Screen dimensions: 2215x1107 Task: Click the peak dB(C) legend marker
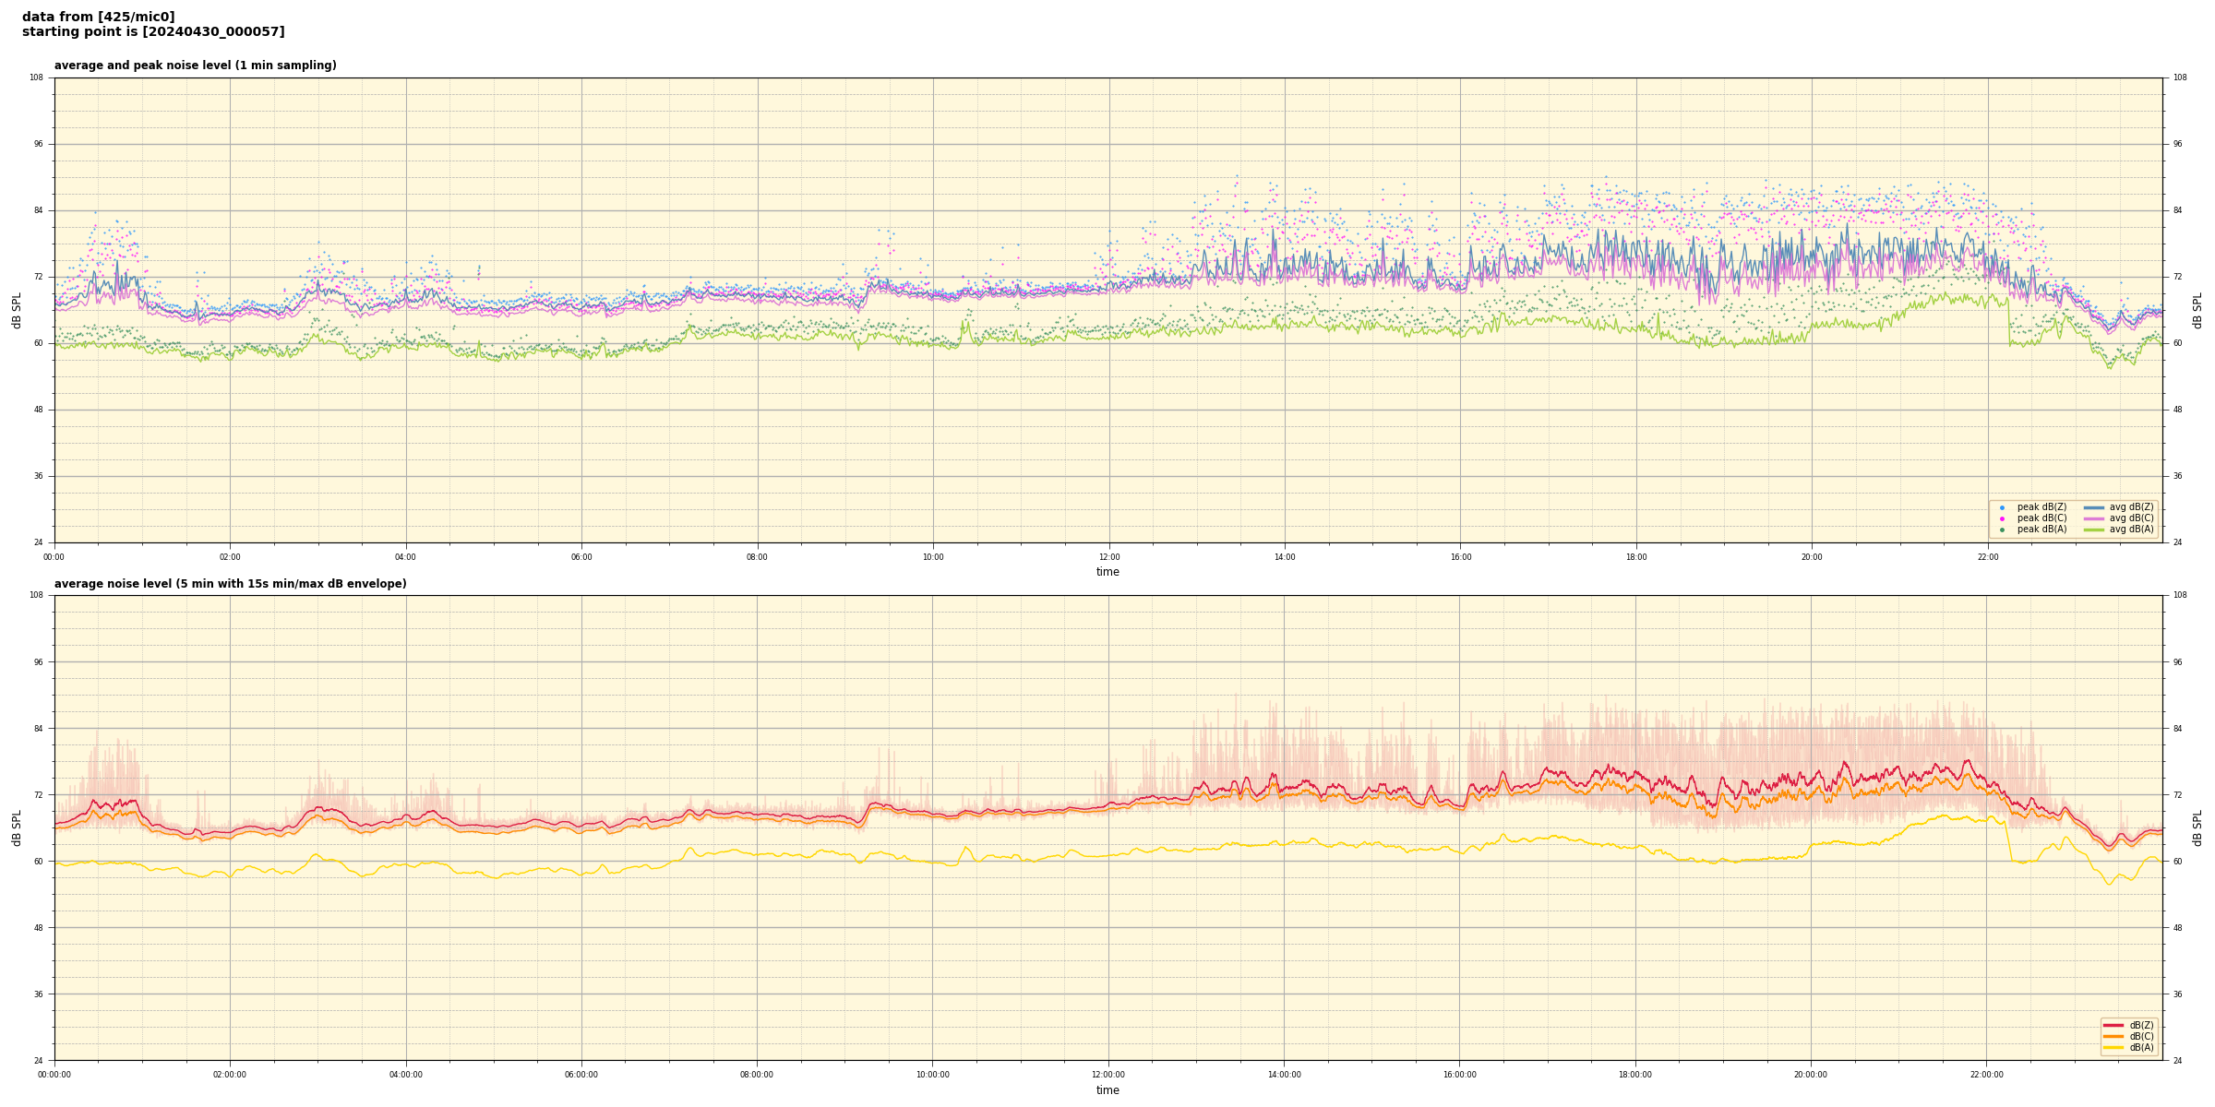(2002, 518)
